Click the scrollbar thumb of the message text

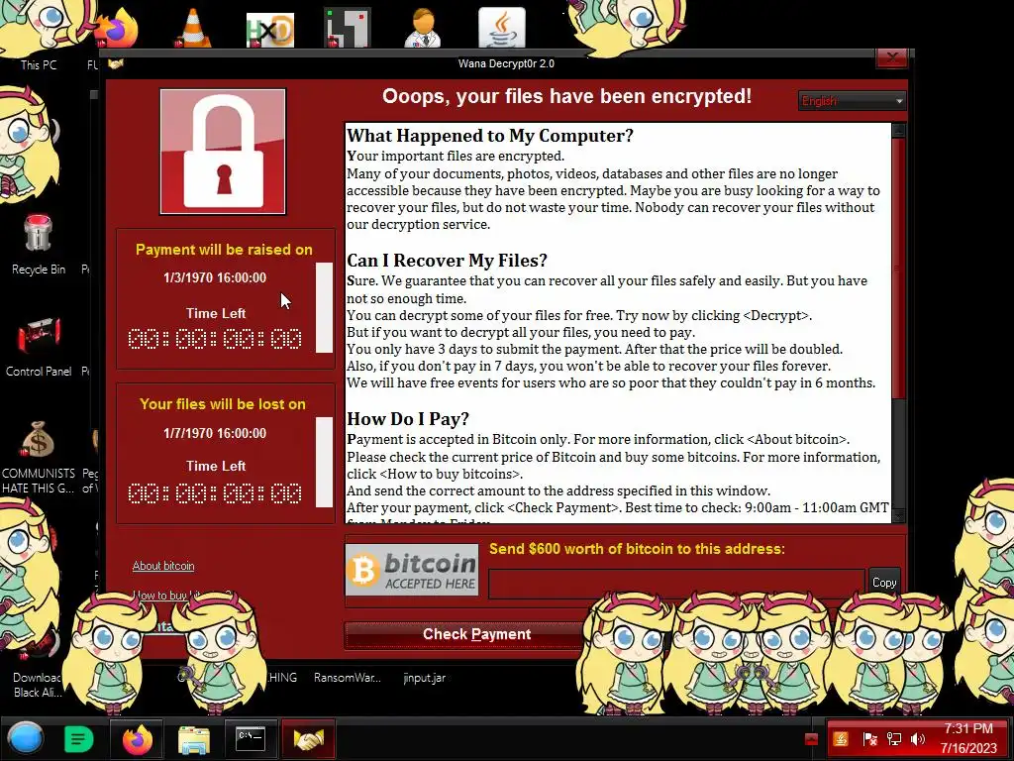(899, 268)
